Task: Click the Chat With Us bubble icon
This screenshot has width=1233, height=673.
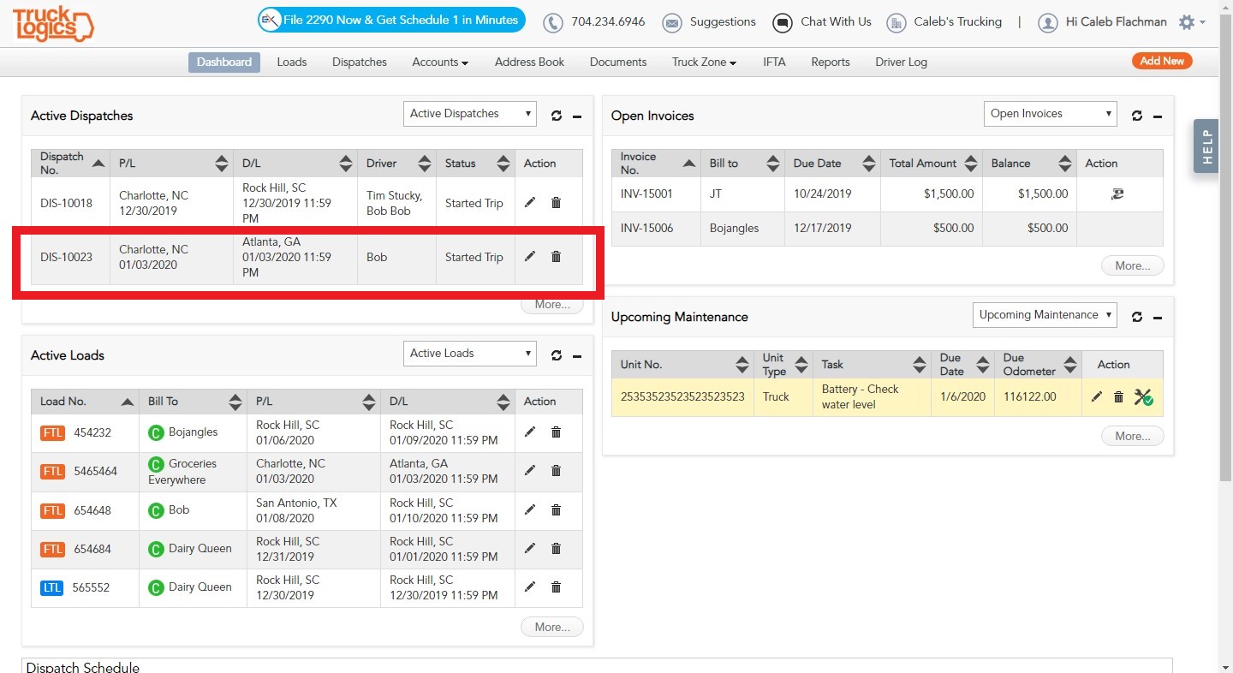Action: pos(782,22)
